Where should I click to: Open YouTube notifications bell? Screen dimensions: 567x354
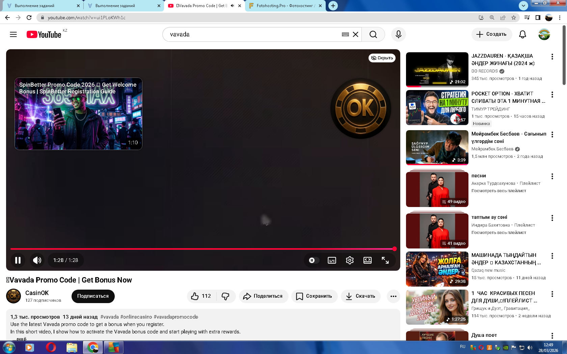(522, 34)
